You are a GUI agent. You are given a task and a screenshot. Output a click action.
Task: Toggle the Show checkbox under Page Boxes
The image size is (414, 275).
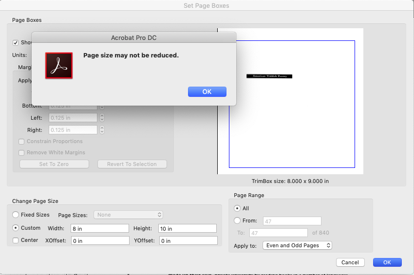click(x=16, y=42)
